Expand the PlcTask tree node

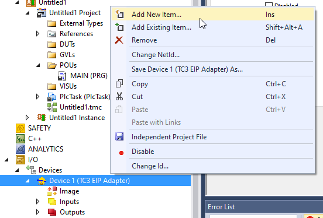click(x=37, y=97)
